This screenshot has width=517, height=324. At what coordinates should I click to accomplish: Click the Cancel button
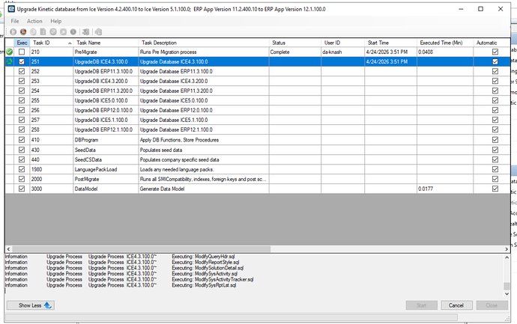(x=456, y=305)
